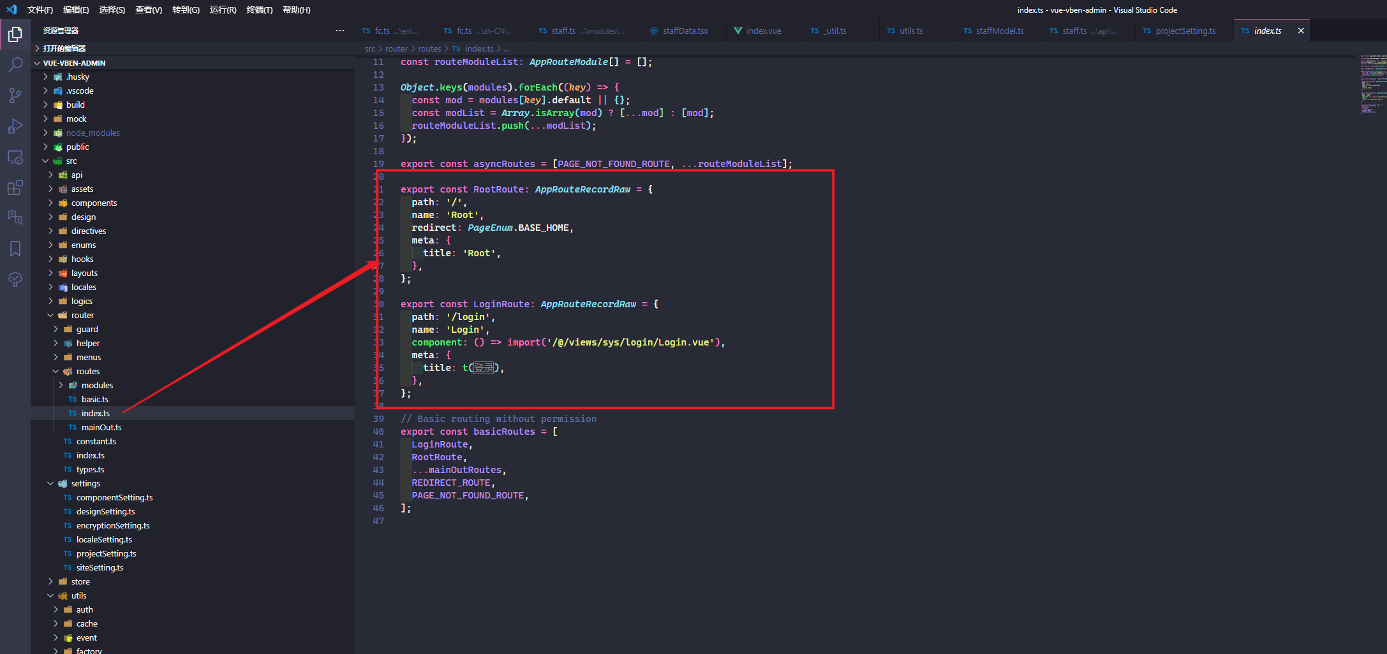Open designSetting.ts in settings
This screenshot has width=1387, height=654.
click(x=105, y=511)
